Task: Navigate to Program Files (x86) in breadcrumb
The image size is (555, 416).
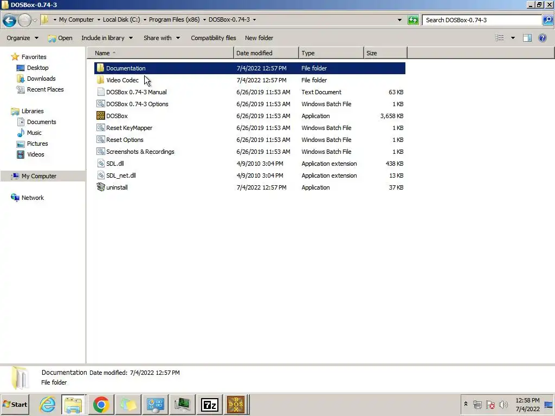Action: (x=174, y=19)
